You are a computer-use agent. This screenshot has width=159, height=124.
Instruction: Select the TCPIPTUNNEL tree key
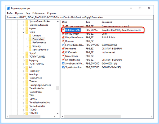(x=37, y=64)
